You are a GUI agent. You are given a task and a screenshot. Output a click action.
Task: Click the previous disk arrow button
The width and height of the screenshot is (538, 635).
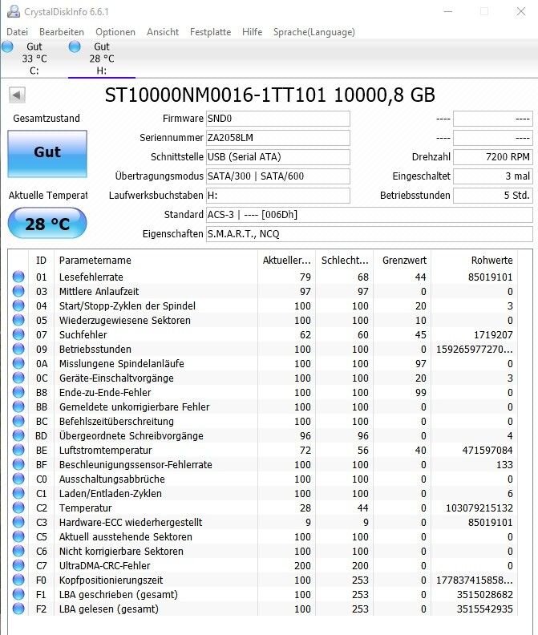(x=17, y=95)
